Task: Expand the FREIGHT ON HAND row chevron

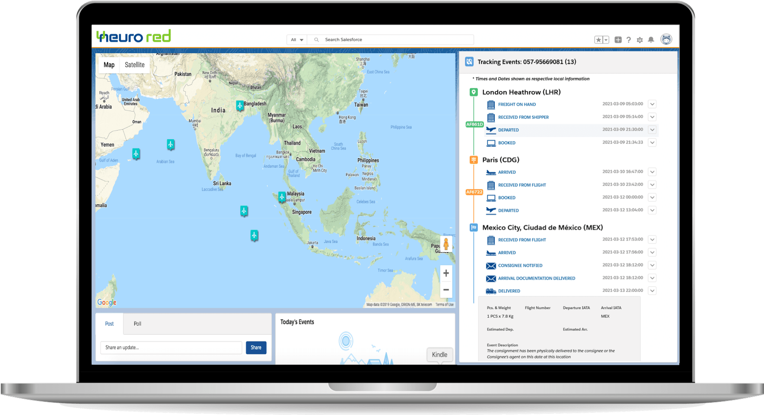Action: [653, 104]
